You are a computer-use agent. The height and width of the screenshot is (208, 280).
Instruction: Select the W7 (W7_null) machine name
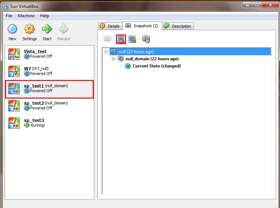(x=36, y=68)
